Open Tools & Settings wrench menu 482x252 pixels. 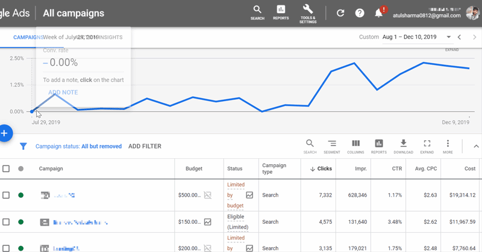[x=307, y=12]
